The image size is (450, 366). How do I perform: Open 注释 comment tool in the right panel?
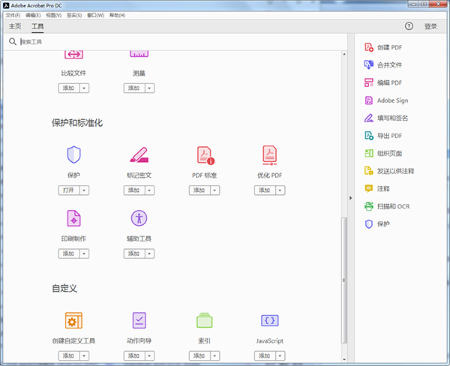tap(377, 188)
